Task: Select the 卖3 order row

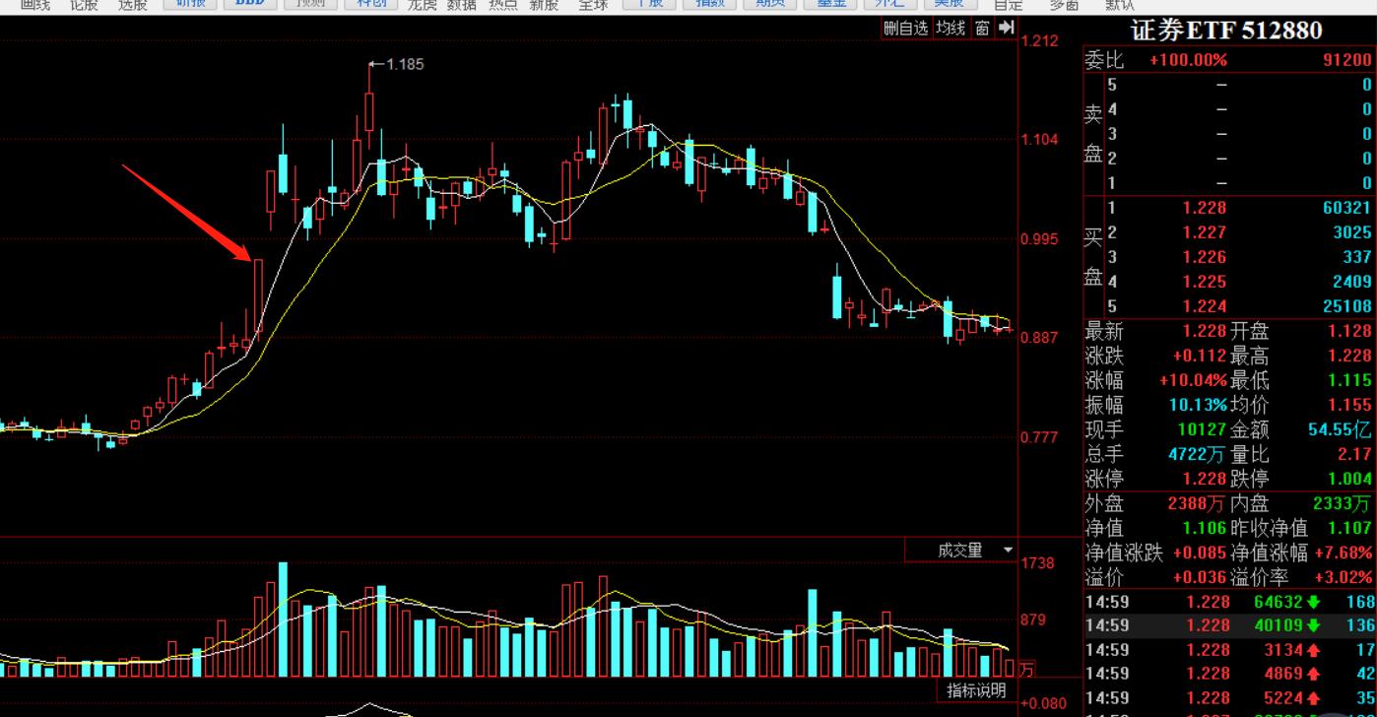Action: point(1239,134)
